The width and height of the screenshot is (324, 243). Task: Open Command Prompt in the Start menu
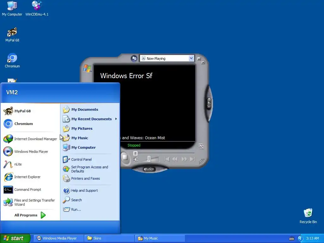click(x=30, y=190)
